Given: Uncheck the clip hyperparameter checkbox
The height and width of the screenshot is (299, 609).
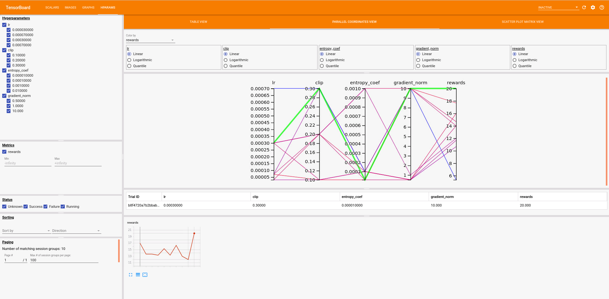Looking at the screenshot, I should (4, 50).
